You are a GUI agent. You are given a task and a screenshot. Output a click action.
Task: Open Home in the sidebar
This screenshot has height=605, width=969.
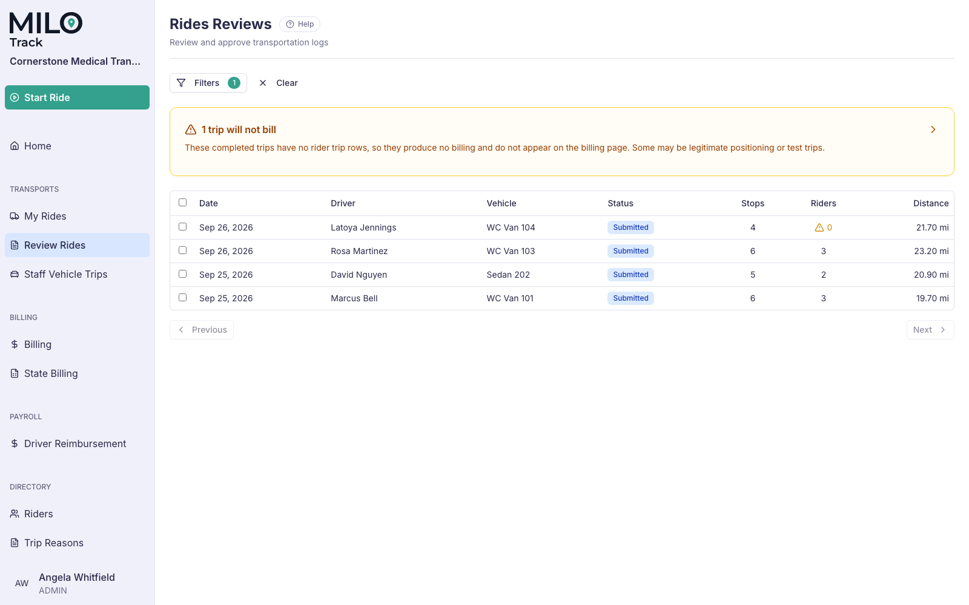[x=77, y=146]
